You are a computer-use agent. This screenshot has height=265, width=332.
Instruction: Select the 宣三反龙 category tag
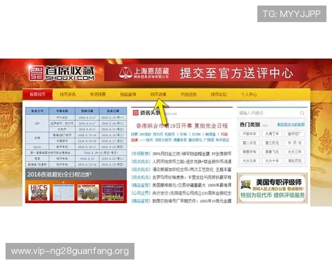pos(272,143)
